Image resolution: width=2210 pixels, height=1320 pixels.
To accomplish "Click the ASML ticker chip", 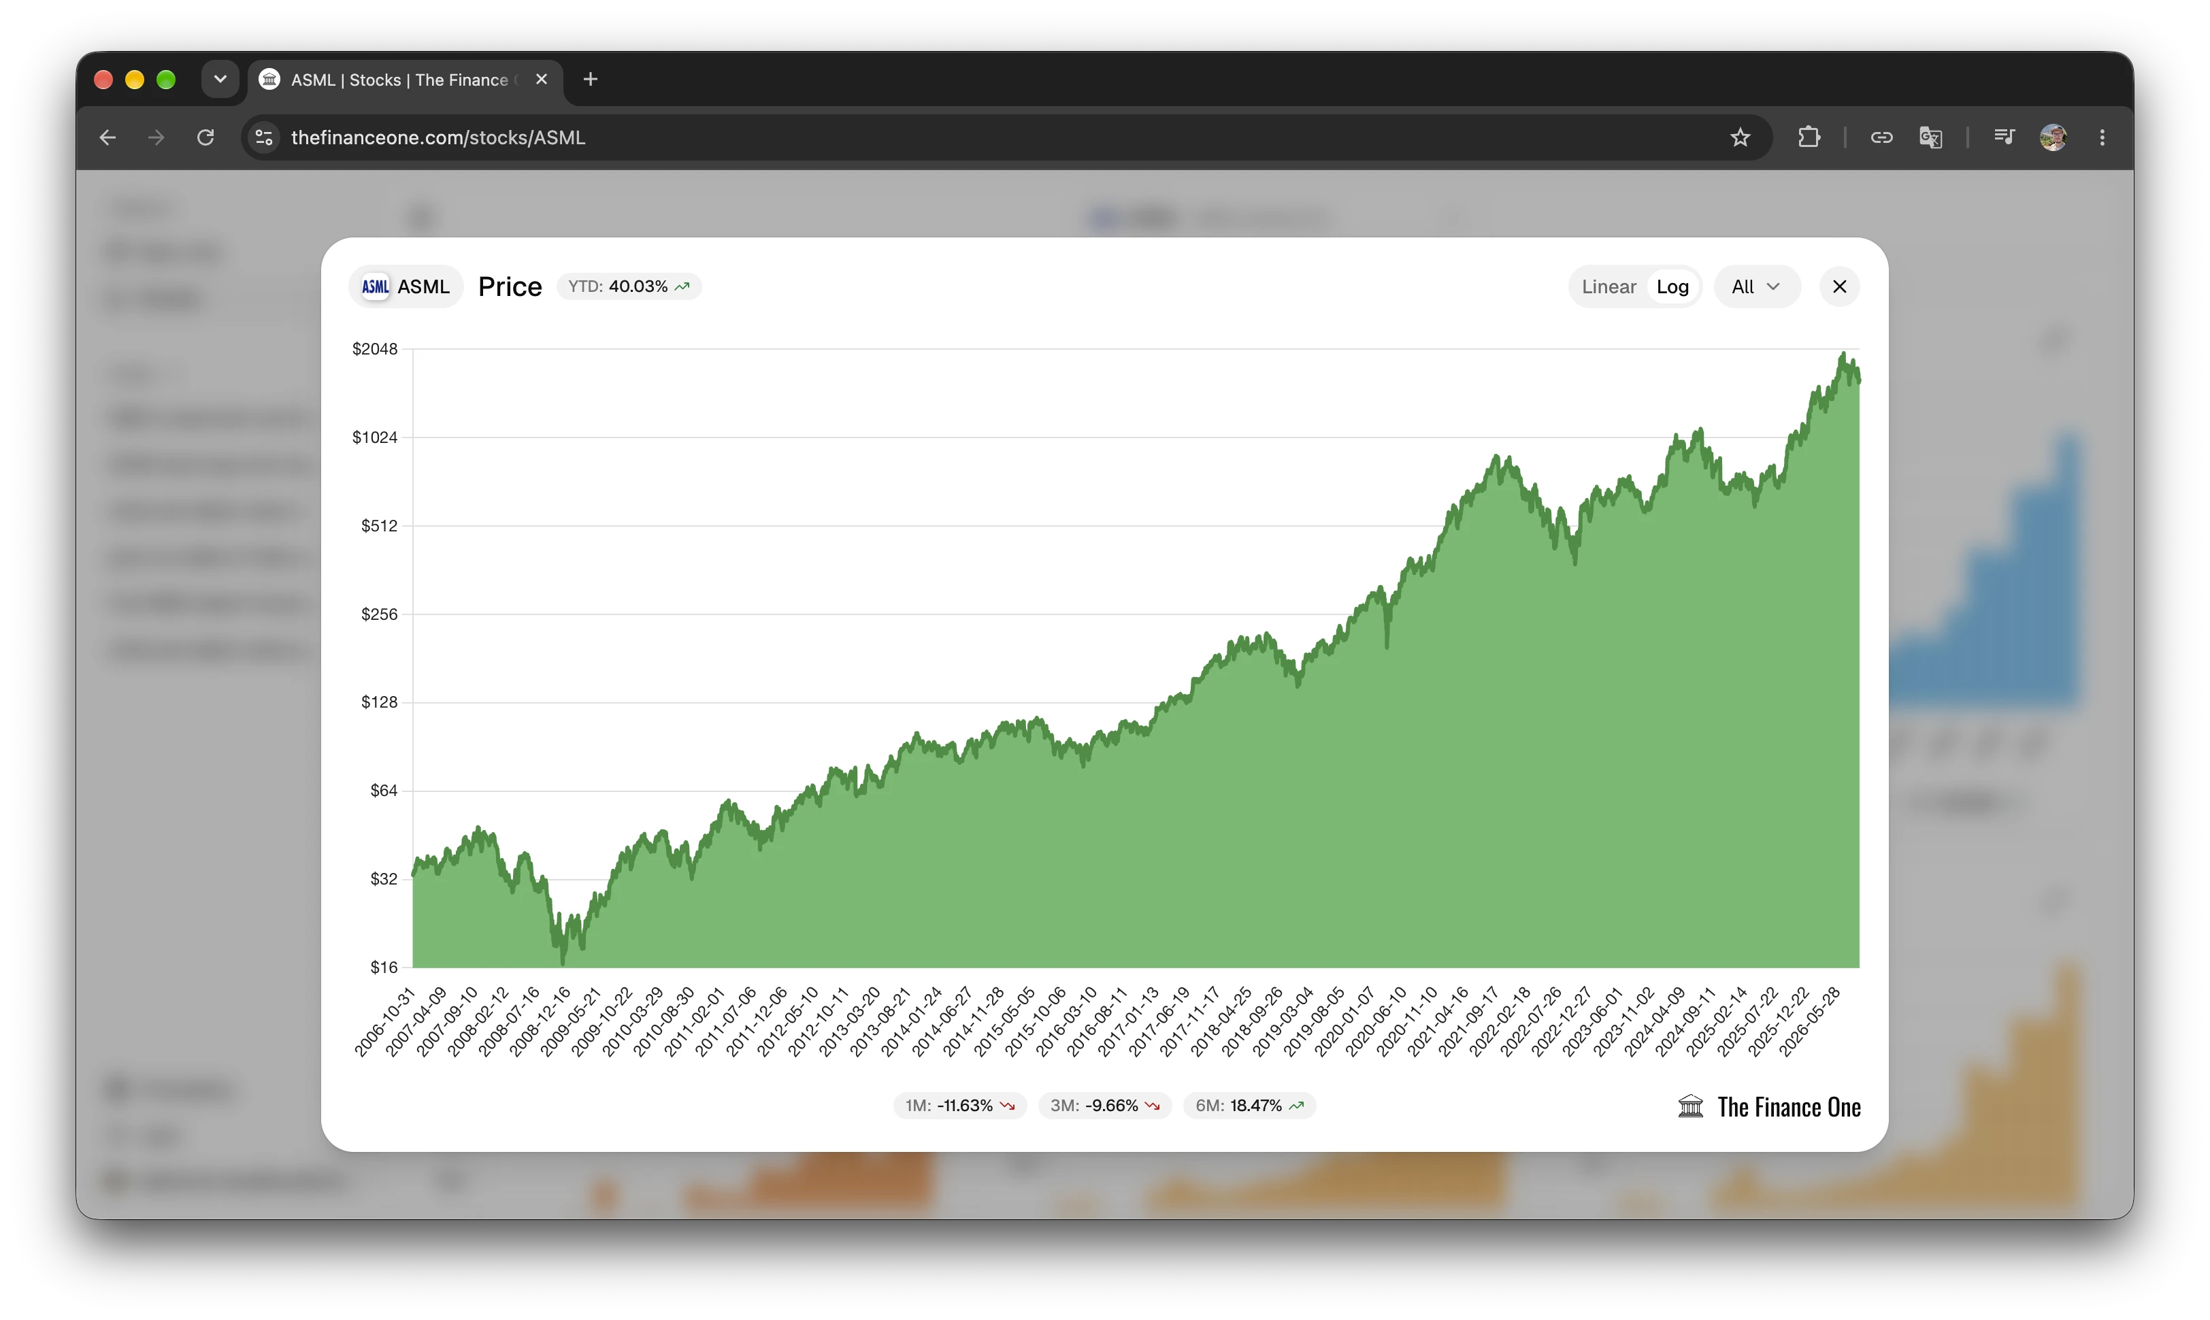I will pyautogui.click(x=406, y=286).
